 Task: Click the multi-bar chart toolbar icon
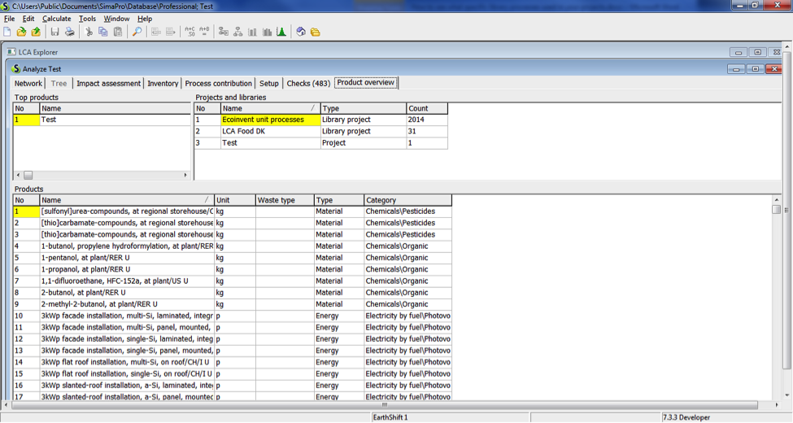point(267,32)
